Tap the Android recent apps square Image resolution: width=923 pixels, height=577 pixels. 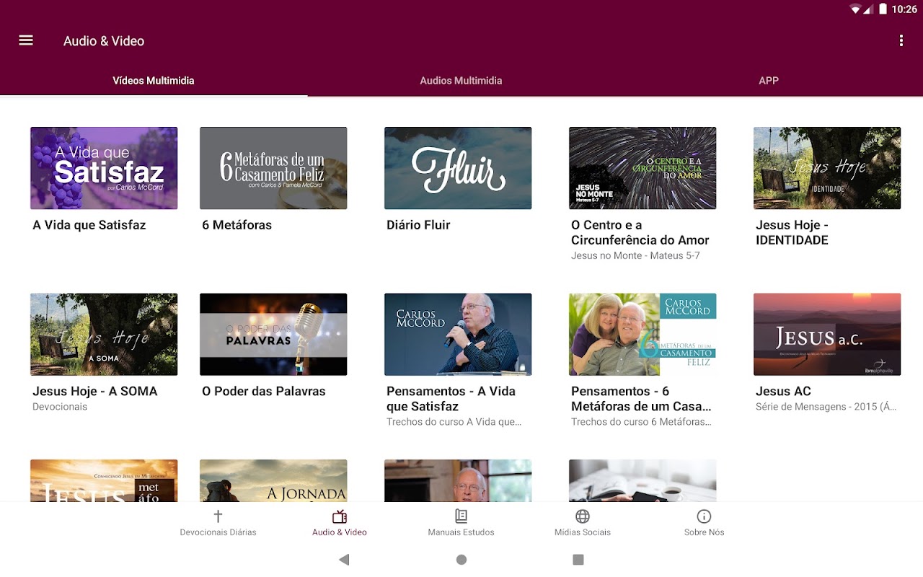(578, 560)
